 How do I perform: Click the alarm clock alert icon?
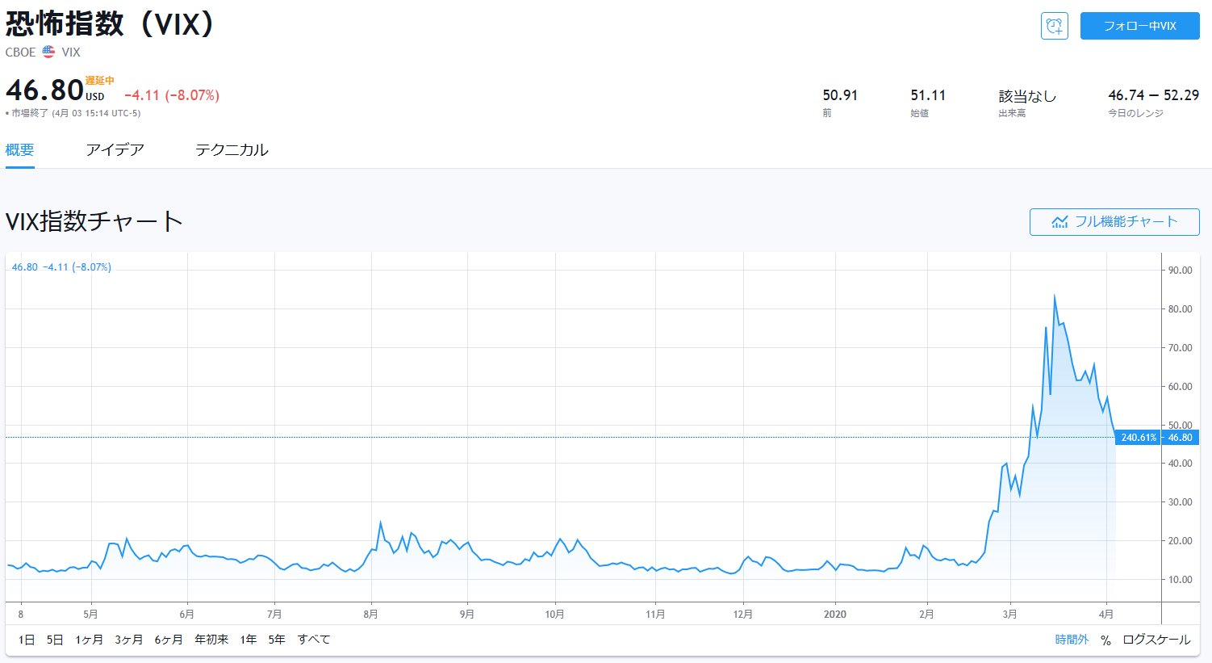[x=1054, y=26]
